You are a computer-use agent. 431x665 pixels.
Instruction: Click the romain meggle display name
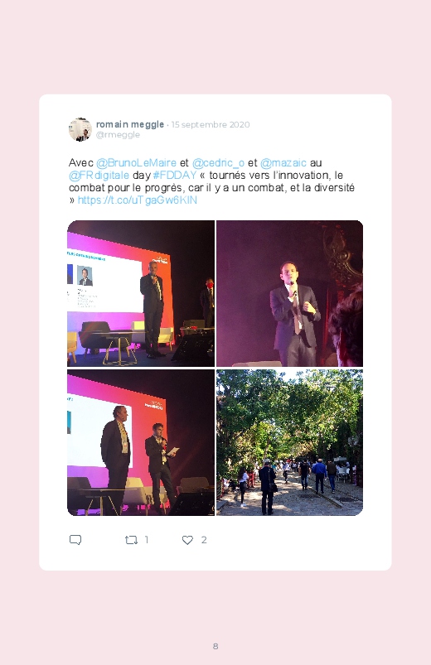coord(130,124)
